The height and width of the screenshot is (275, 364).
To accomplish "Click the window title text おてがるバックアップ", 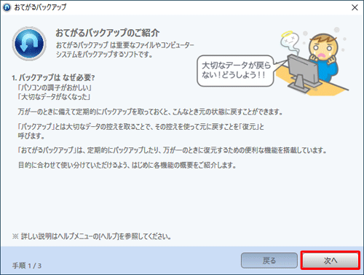I will [x=40, y=7].
